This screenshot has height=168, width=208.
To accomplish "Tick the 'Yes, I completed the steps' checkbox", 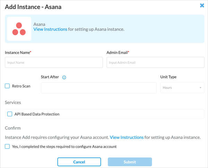I will tap(7, 147).
